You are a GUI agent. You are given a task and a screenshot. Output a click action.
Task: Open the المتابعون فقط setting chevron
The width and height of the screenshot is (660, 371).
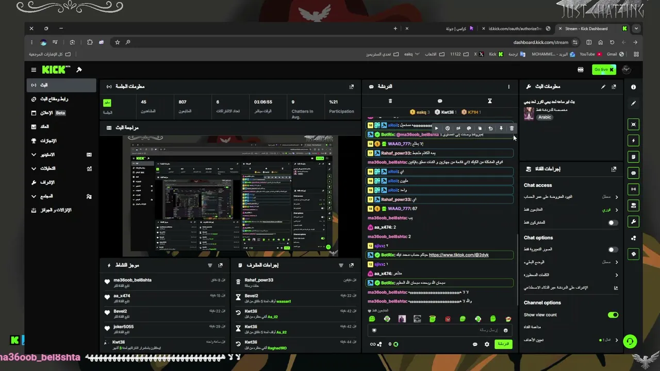point(616,210)
